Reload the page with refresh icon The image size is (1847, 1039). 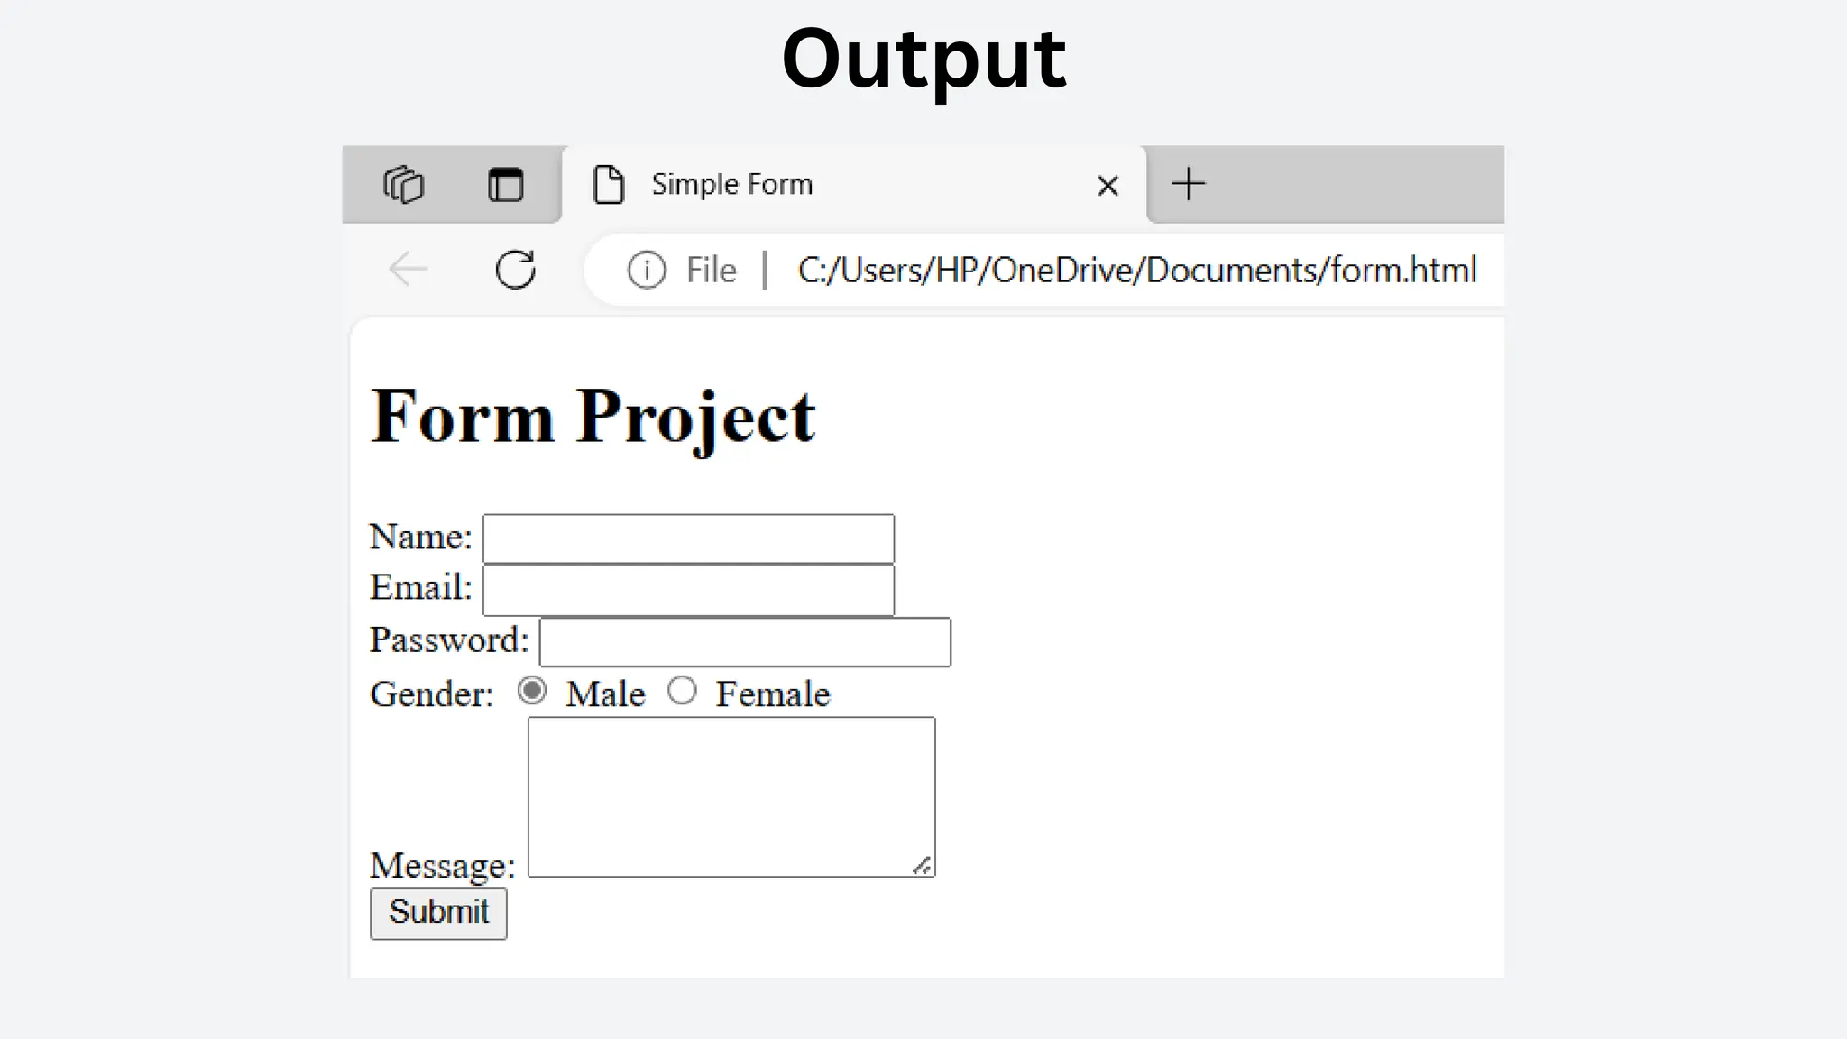(x=516, y=269)
